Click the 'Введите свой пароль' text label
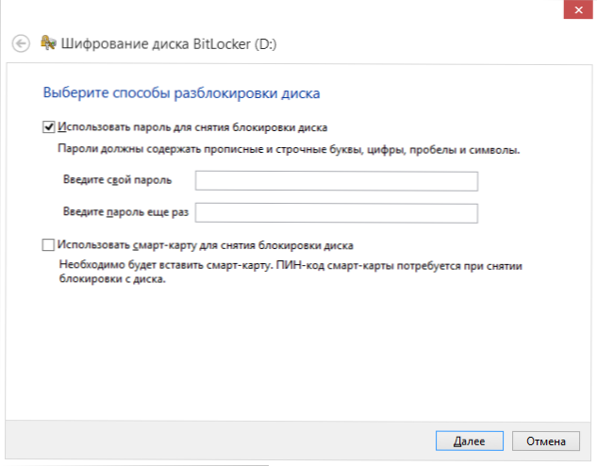 pos(117,179)
